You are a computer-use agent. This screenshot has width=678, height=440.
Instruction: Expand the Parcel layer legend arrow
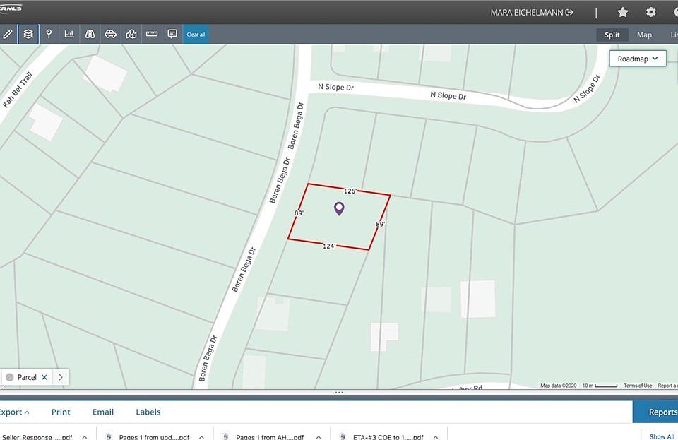[x=61, y=377]
